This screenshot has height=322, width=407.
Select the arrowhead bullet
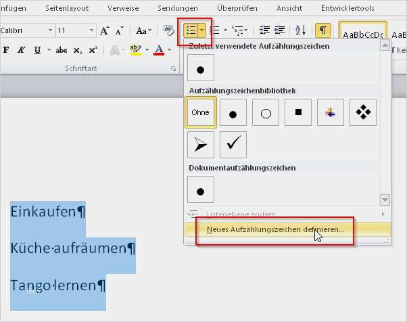[201, 145]
